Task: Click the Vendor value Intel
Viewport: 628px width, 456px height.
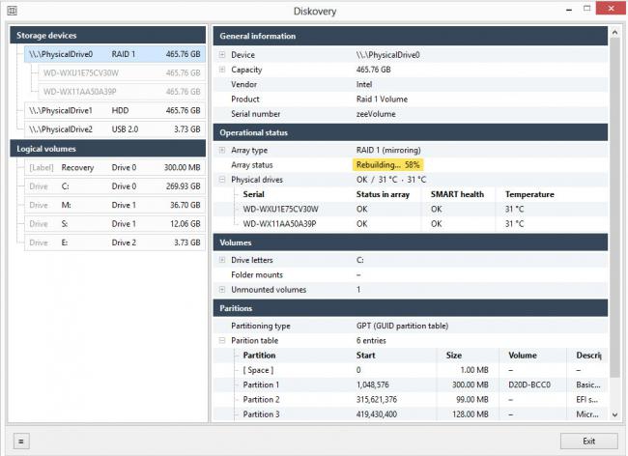Action: click(x=364, y=84)
